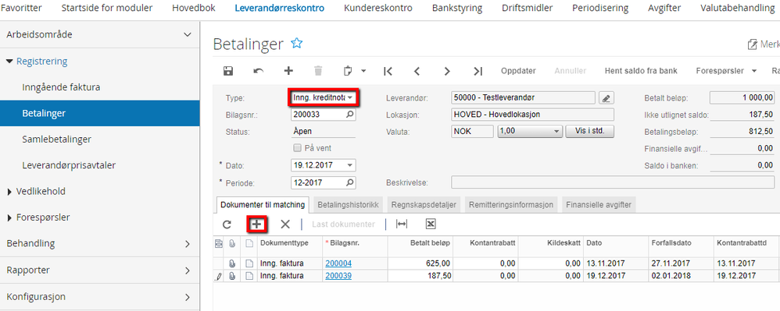Click attachment paperclip on row 200004
The width and height of the screenshot is (780, 311).
tap(232, 263)
